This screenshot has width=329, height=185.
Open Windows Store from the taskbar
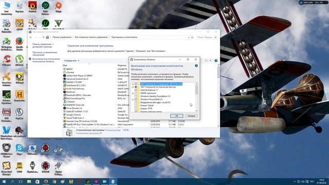coord(38,181)
